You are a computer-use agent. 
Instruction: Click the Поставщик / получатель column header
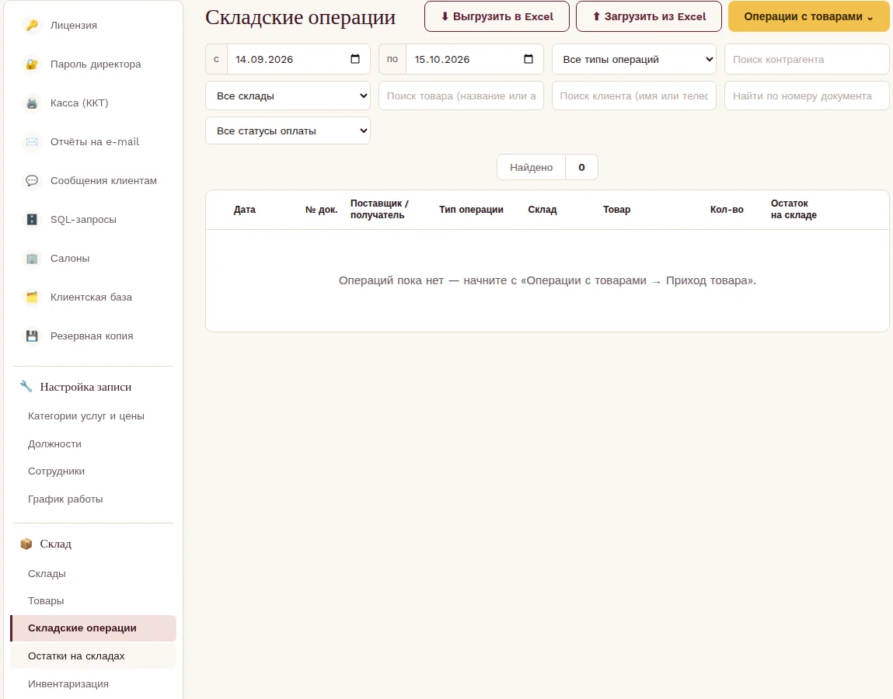379,210
